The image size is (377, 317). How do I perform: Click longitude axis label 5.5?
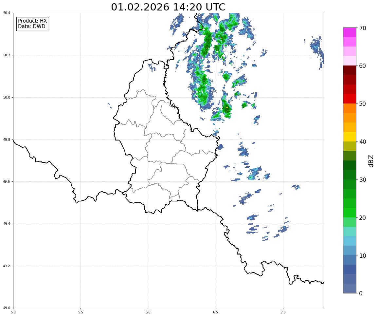[81, 312]
